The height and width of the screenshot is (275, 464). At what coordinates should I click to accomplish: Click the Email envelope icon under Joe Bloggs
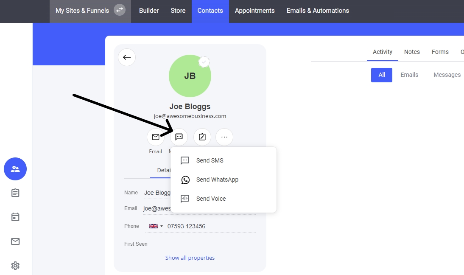point(156,137)
